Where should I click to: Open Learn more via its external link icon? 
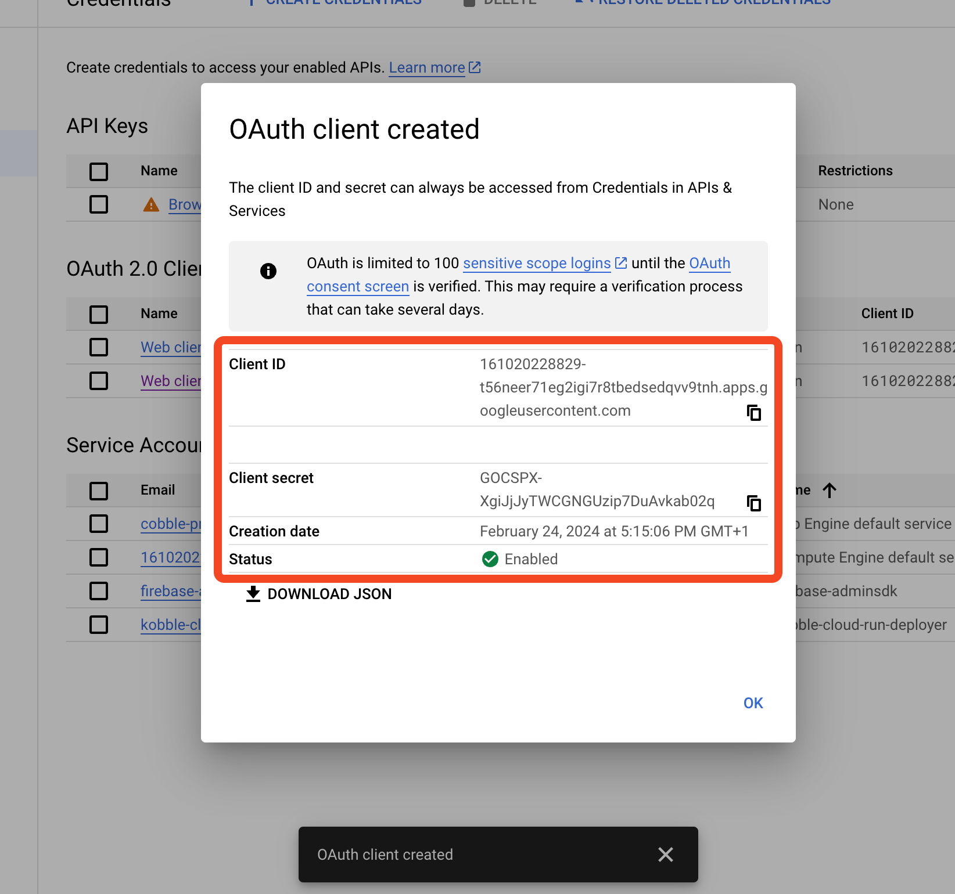click(475, 67)
